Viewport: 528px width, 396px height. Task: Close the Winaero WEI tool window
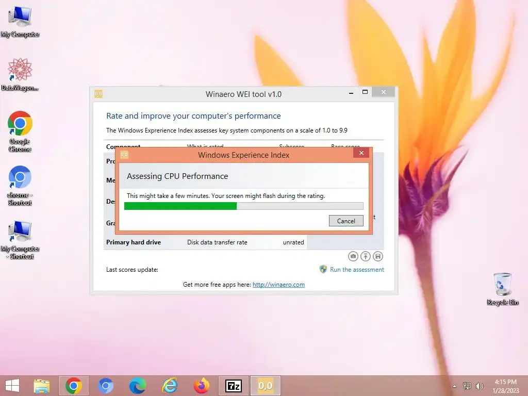[383, 92]
